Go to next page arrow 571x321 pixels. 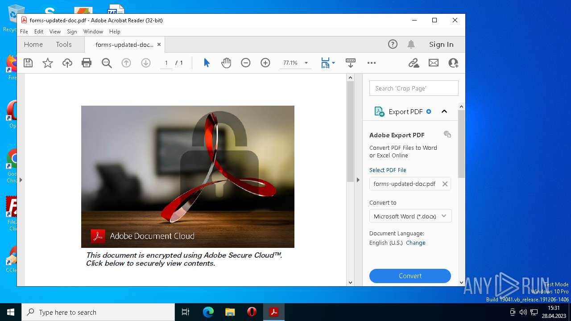tap(145, 63)
